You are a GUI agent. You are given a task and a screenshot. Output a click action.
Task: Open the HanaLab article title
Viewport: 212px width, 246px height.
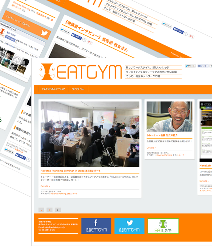pos(206,166)
